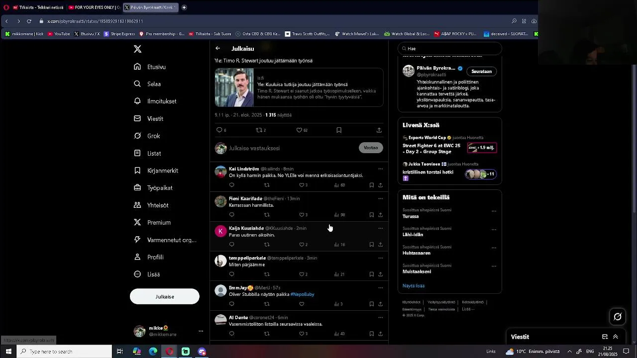Open more options on Fieni Kaarifade reply
Image resolution: width=637 pixels, height=358 pixels.
381,199
